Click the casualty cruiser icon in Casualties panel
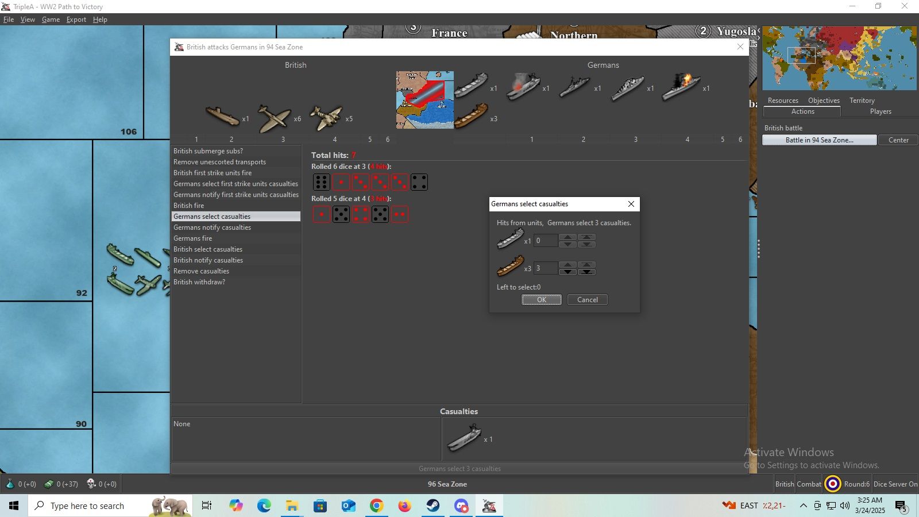Screen dimensions: 919x517 [x=465, y=438]
